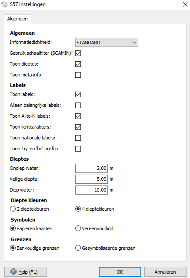Click the Diep water value field

pyautogui.click(x=92, y=190)
